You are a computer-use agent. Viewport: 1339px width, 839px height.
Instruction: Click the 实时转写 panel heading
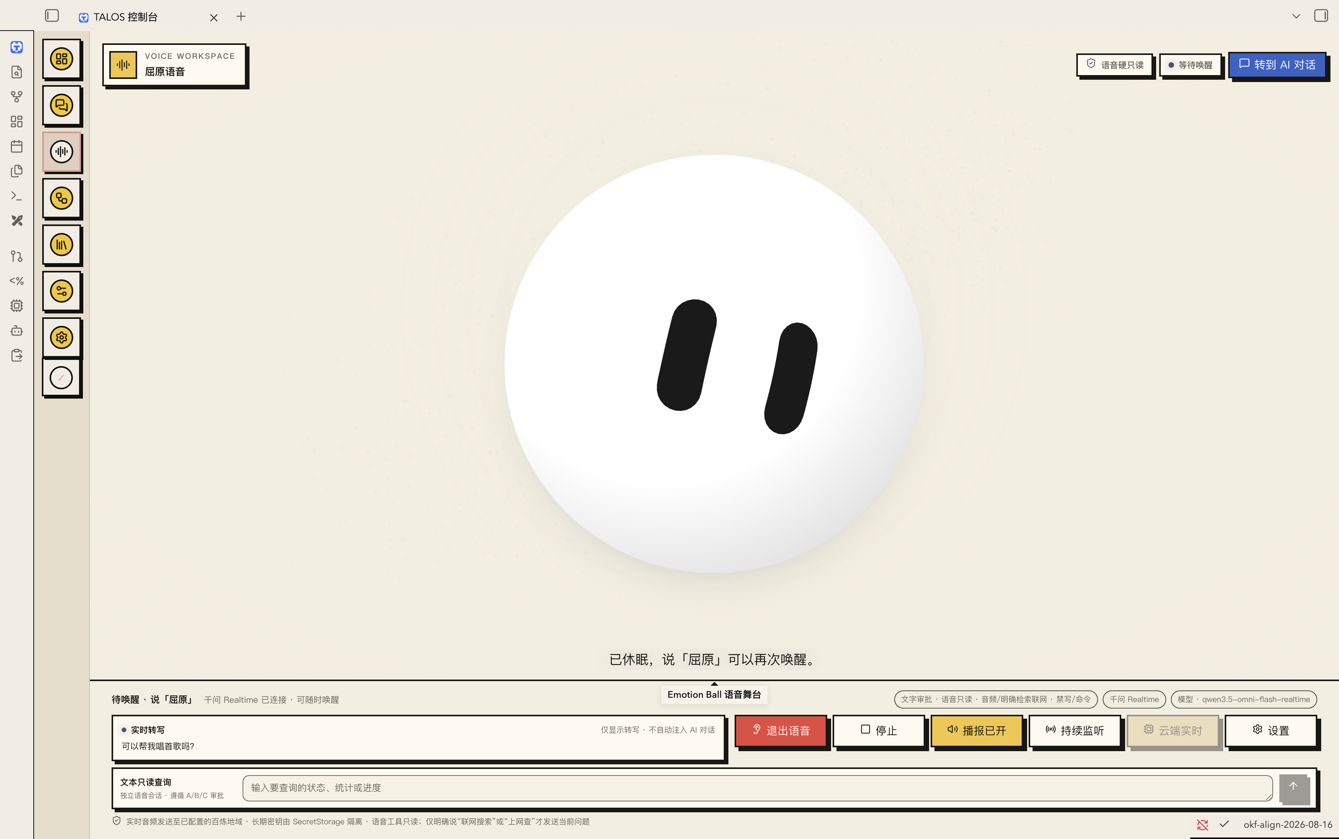click(x=148, y=730)
